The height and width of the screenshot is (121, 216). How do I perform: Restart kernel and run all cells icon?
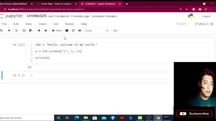(80, 31)
